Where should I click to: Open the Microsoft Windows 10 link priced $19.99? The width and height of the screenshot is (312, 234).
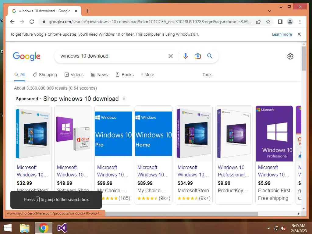[x=73, y=171]
